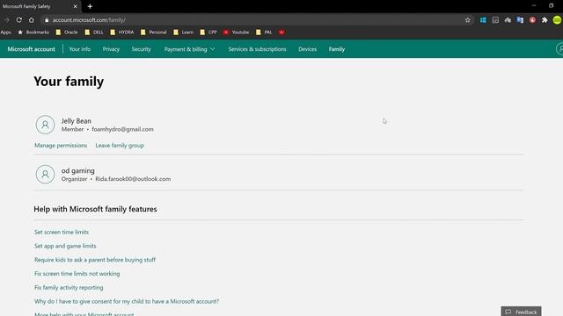
Task: Open Set screen time limits help
Action: pyautogui.click(x=62, y=232)
